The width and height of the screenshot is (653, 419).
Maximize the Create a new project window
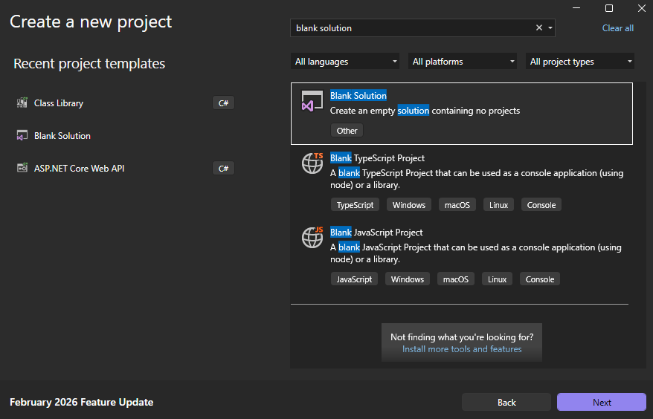point(609,8)
